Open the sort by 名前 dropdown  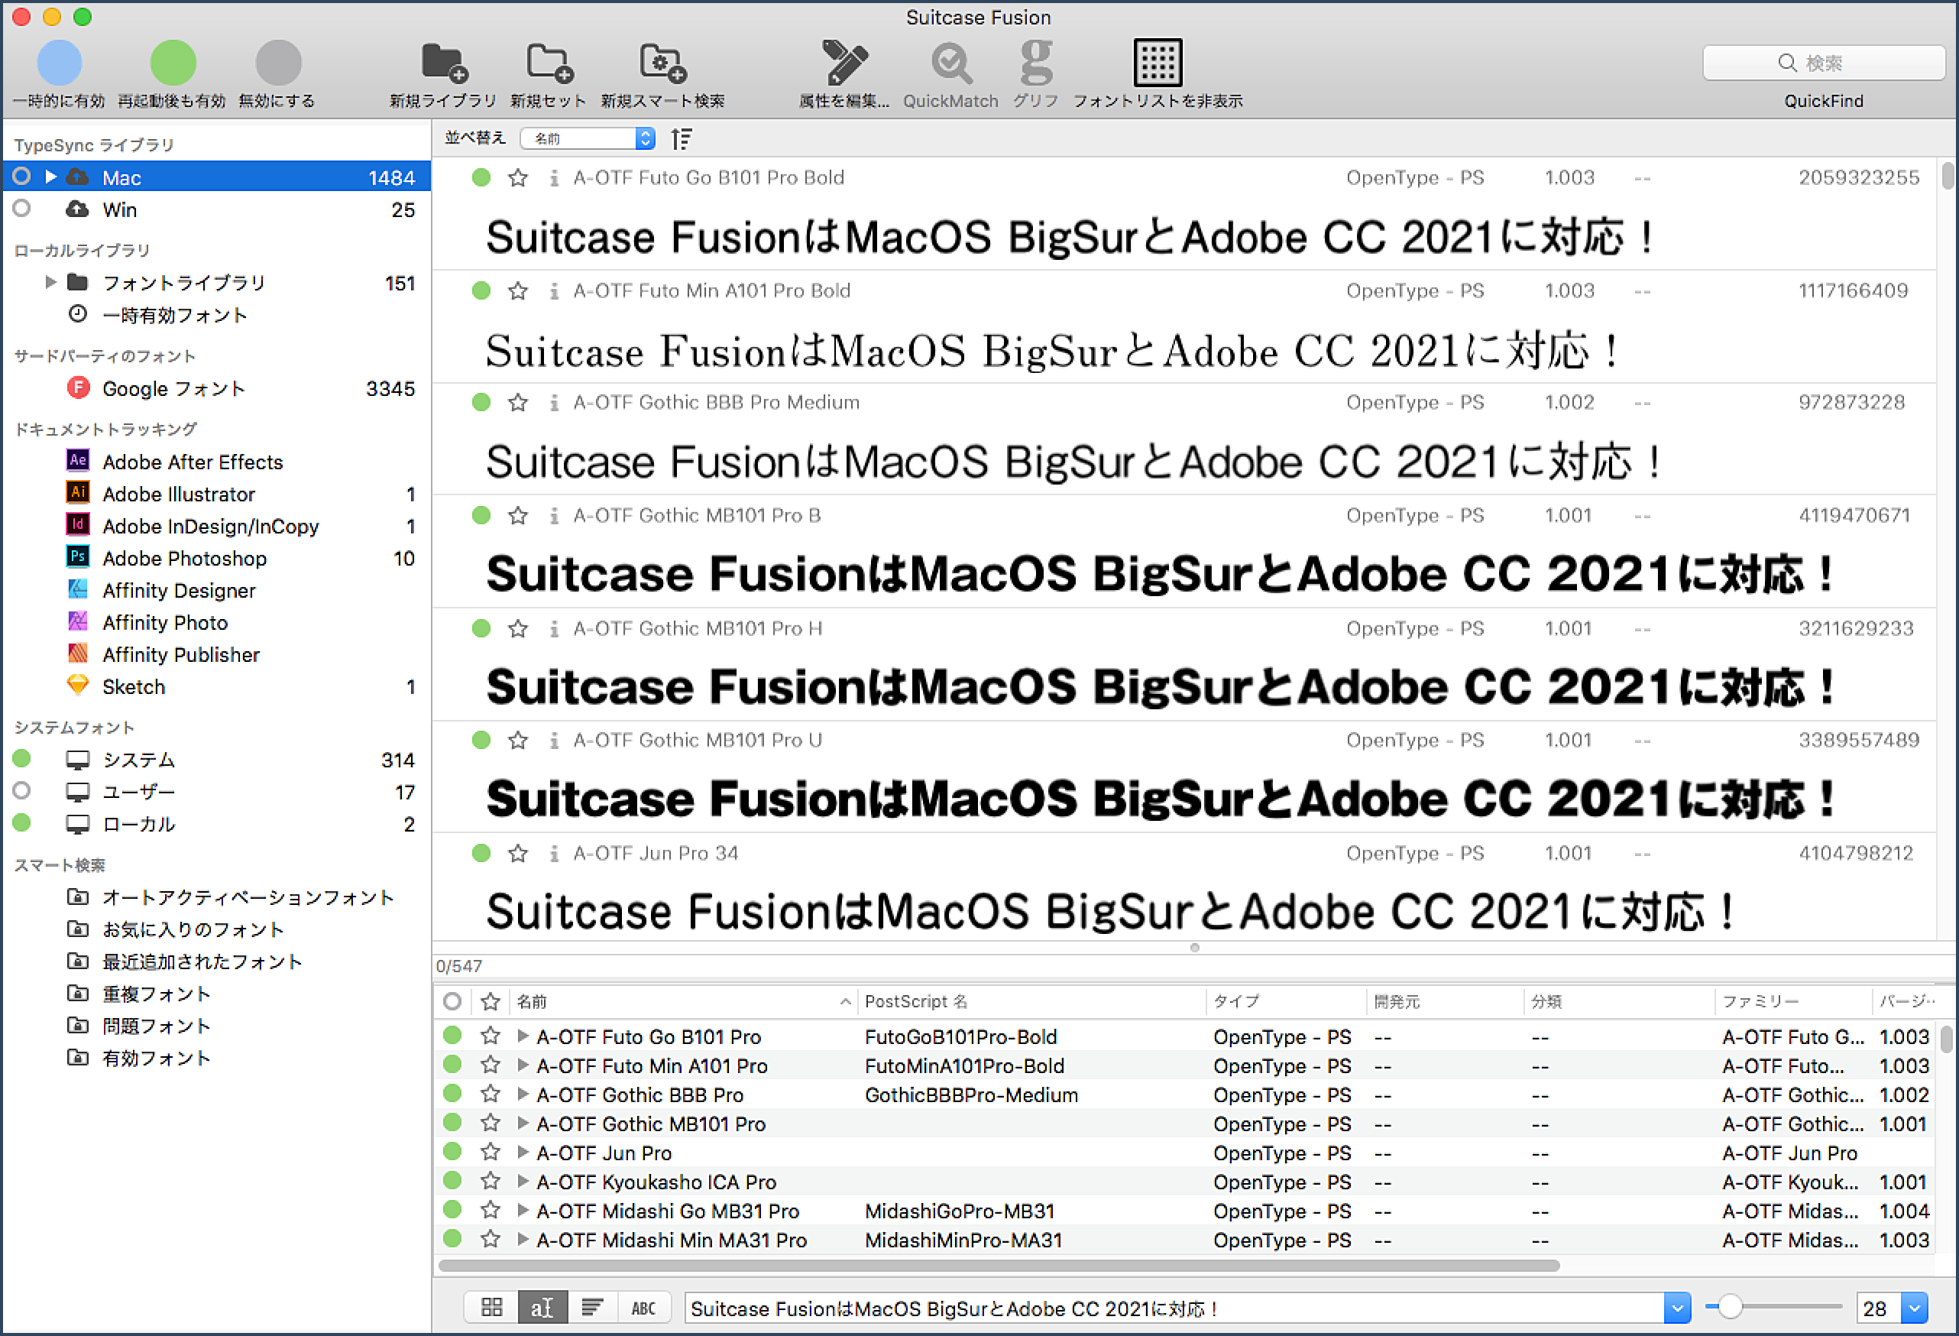coord(588,138)
